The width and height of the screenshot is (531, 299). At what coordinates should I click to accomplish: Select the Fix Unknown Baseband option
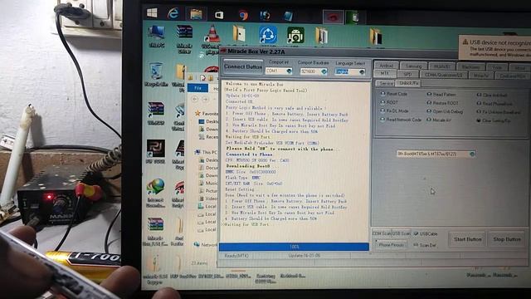click(499, 112)
